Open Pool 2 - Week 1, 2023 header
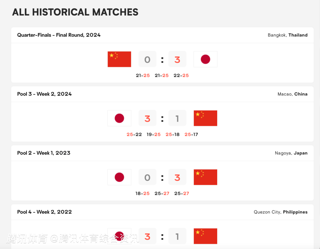 44,153
